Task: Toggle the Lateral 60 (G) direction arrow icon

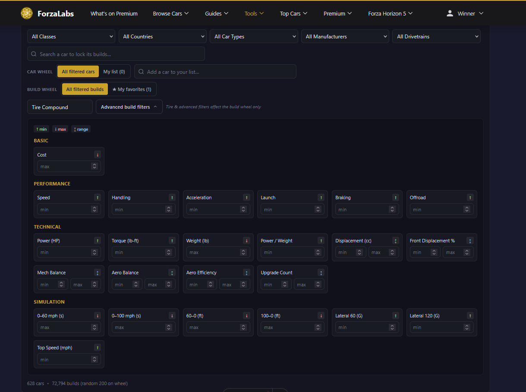Action: click(396, 316)
